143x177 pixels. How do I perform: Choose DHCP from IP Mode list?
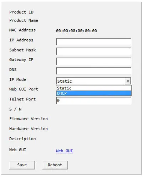(x=94, y=93)
